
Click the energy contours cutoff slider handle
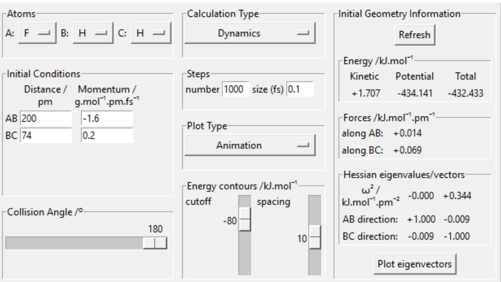point(245,220)
